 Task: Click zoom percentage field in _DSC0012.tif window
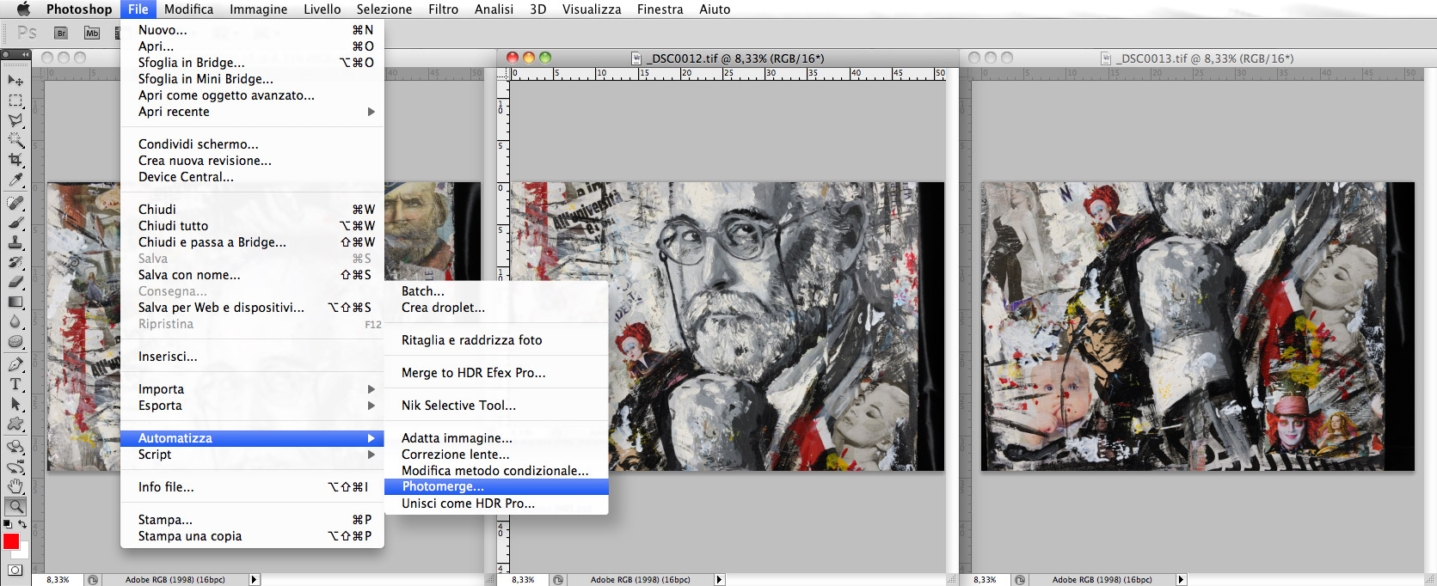tap(524, 580)
